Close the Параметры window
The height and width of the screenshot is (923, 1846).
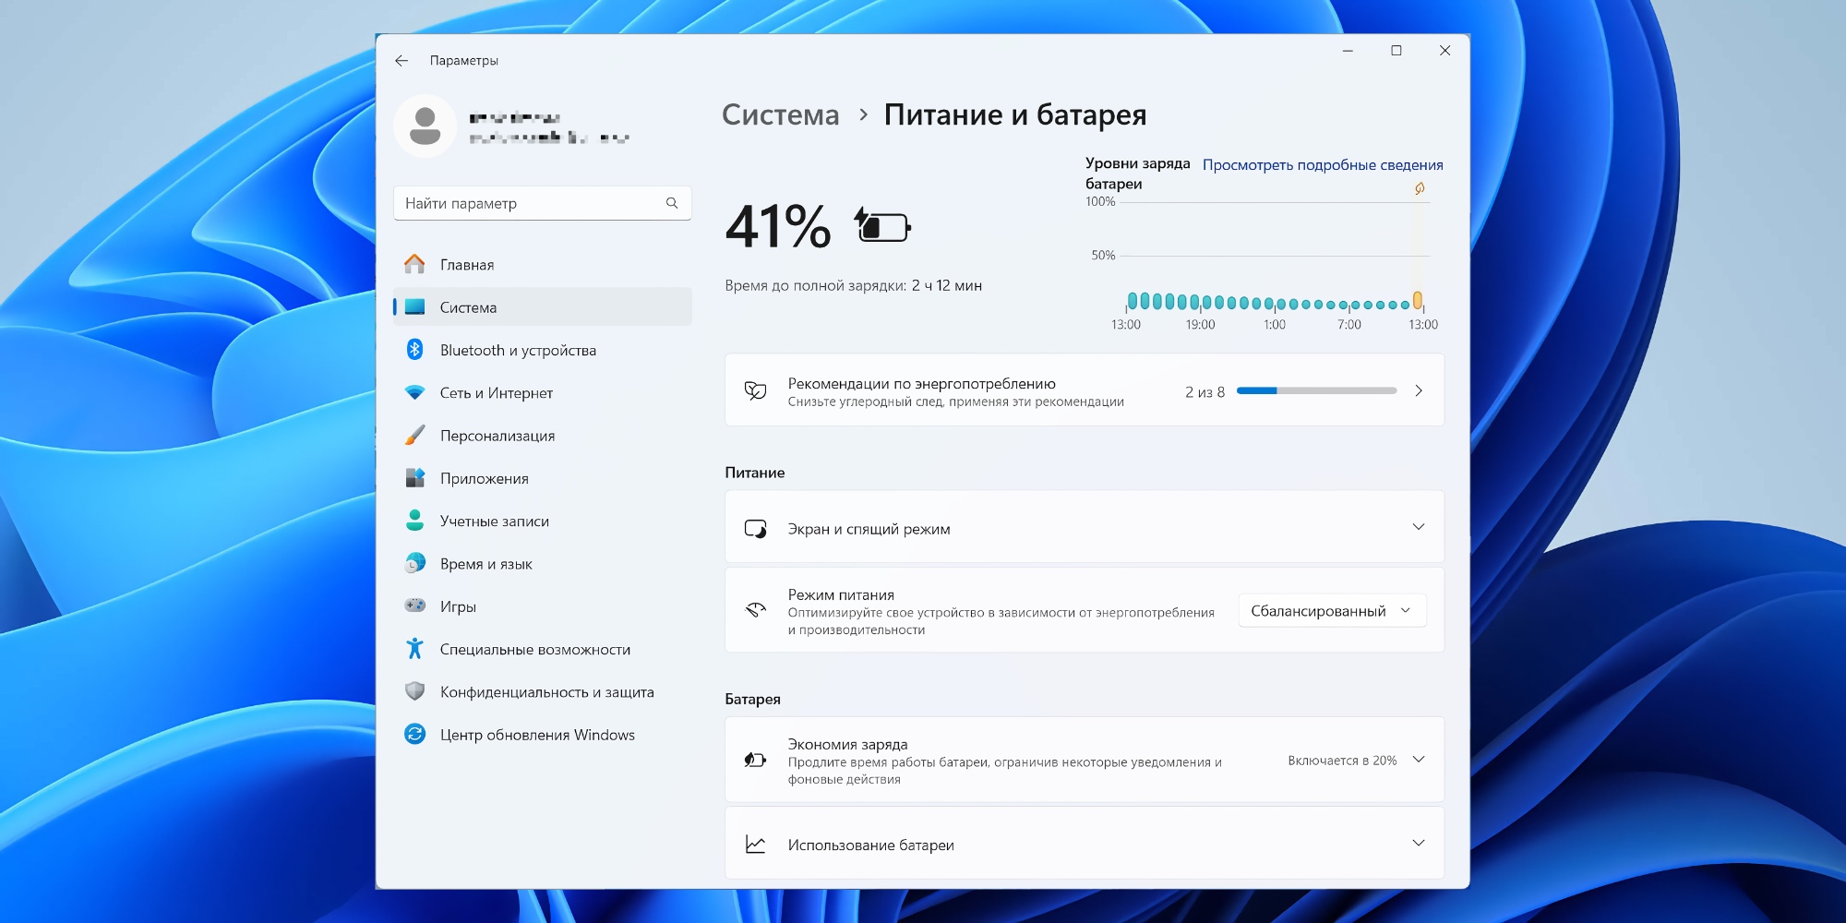[1445, 51]
